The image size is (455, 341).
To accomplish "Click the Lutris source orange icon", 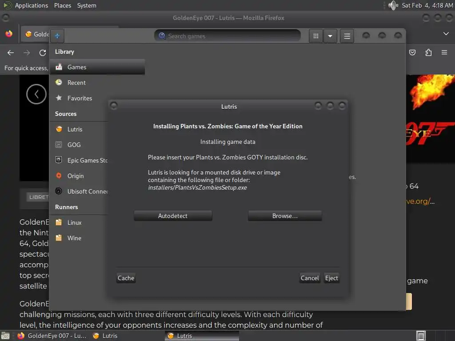I will coord(59,129).
